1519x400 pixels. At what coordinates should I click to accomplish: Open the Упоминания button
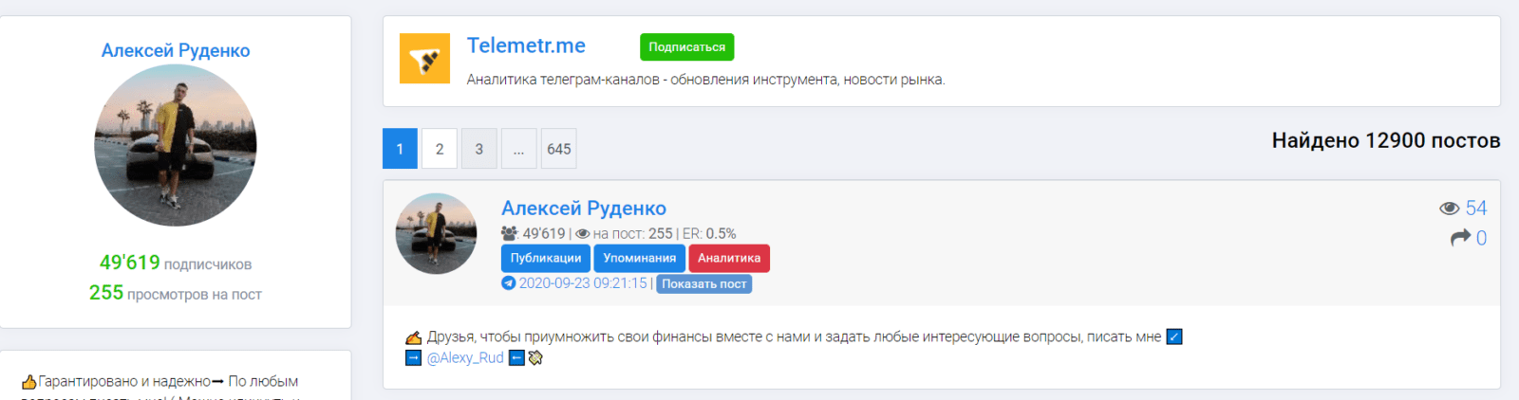(640, 258)
